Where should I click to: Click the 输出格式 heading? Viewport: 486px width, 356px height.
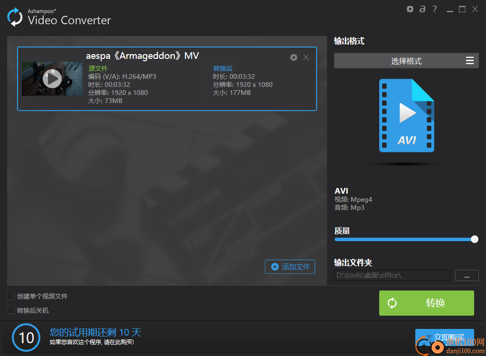coord(349,41)
